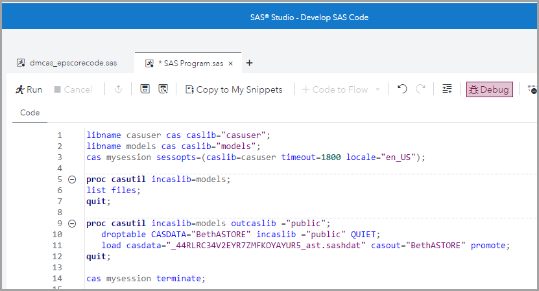Copy code to My Snippets
The image size is (539, 291).
coord(234,89)
